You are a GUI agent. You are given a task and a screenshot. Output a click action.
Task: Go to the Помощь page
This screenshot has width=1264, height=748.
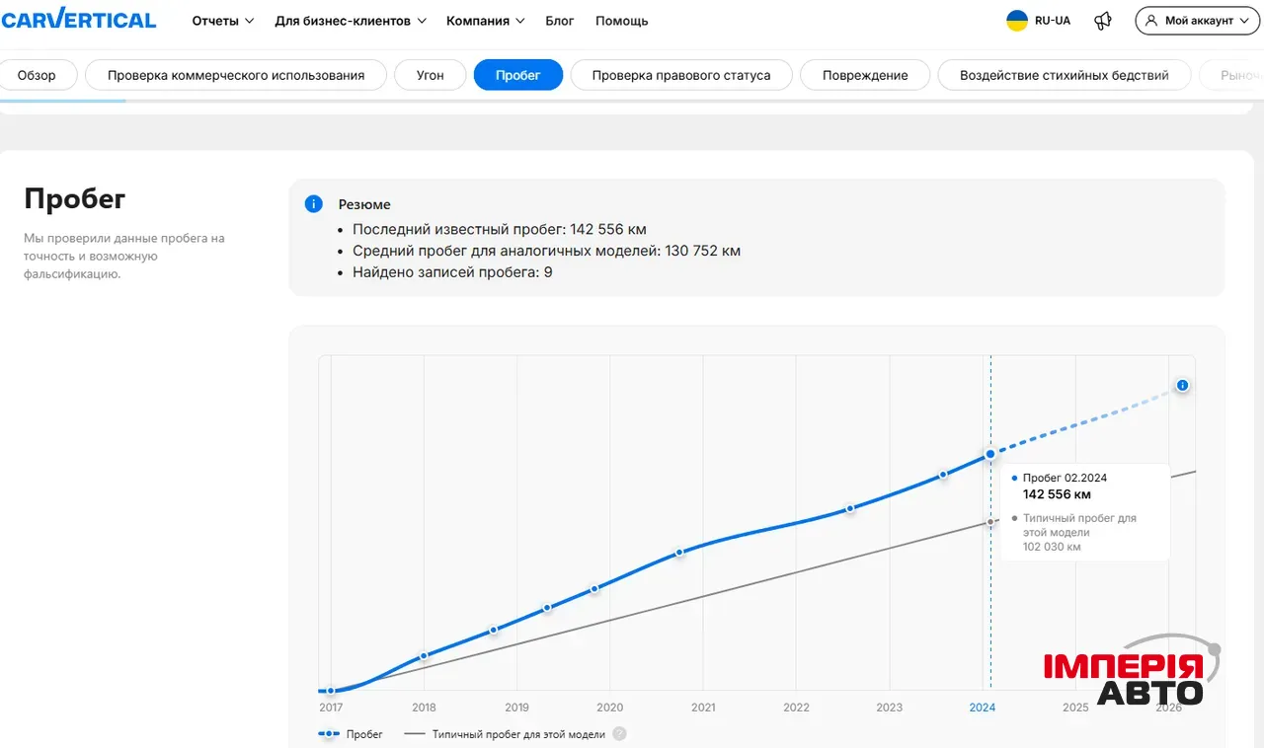(x=622, y=21)
